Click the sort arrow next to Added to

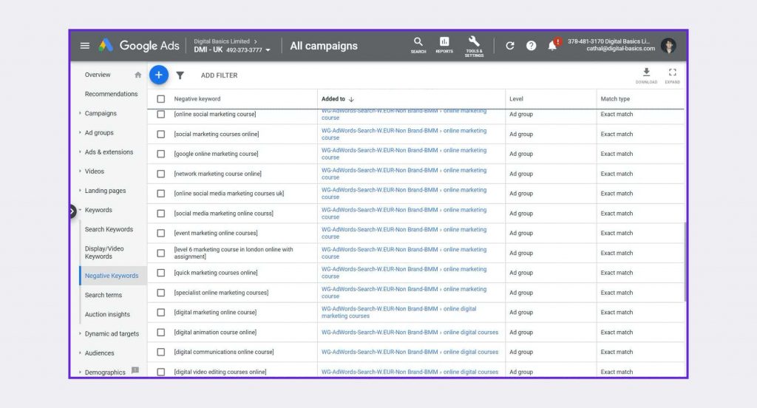click(x=351, y=99)
